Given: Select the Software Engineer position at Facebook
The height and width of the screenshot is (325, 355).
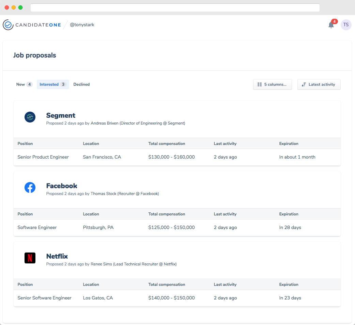Looking at the screenshot, I should click(x=37, y=228).
